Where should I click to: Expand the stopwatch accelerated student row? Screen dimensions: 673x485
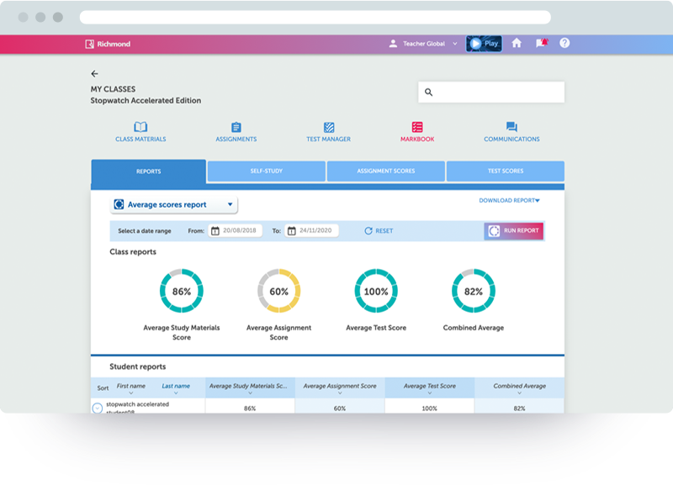point(97,409)
